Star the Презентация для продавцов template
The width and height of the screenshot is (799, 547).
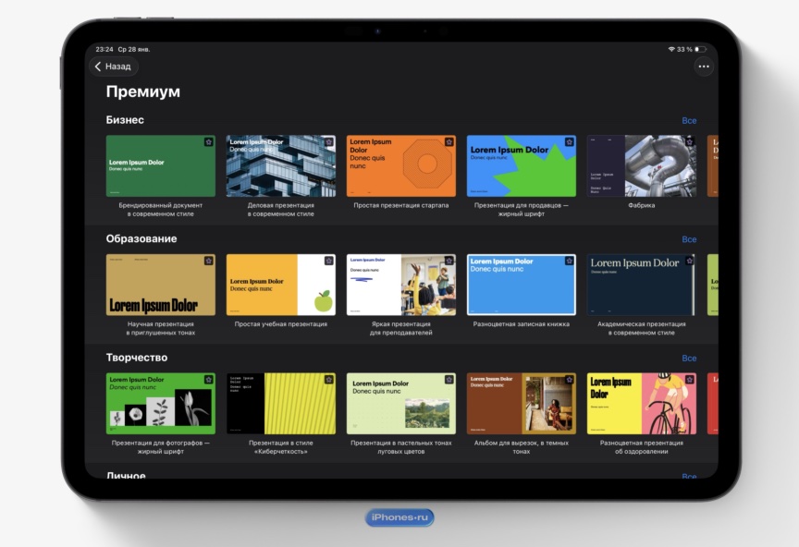(x=569, y=142)
